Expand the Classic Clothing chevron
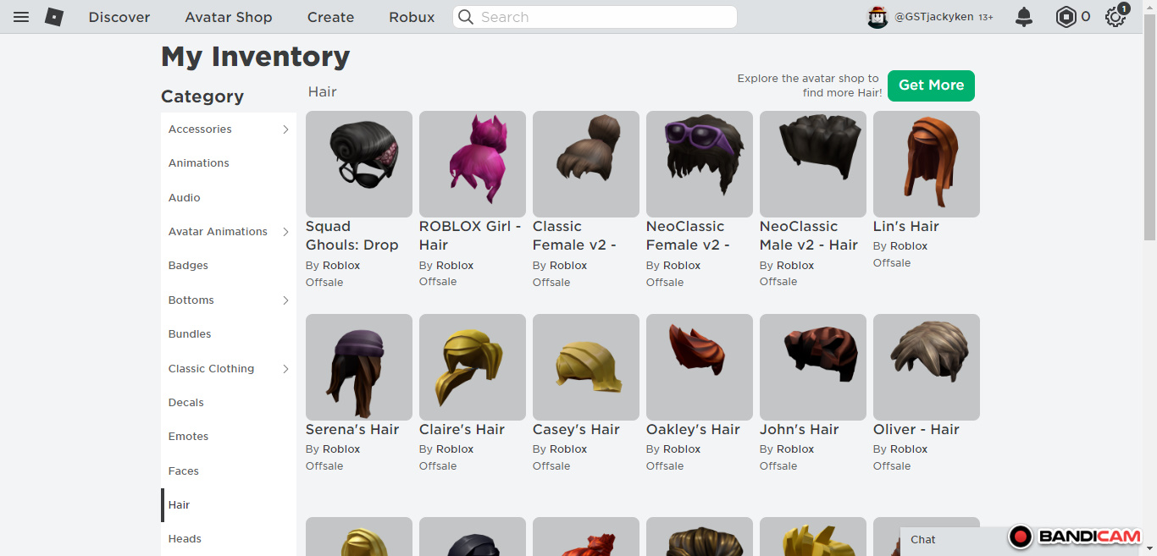The image size is (1157, 556). point(285,369)
